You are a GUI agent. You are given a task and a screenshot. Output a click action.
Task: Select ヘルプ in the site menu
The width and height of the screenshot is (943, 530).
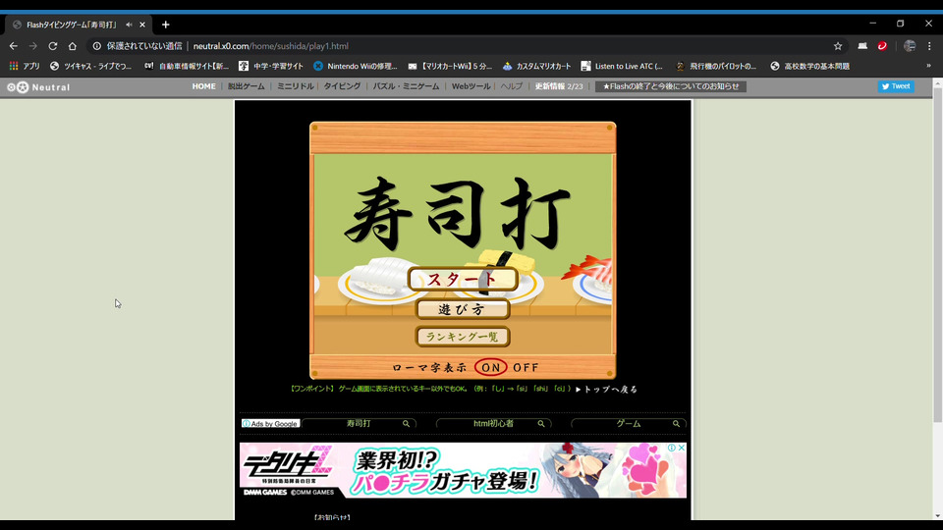point(511,86)
